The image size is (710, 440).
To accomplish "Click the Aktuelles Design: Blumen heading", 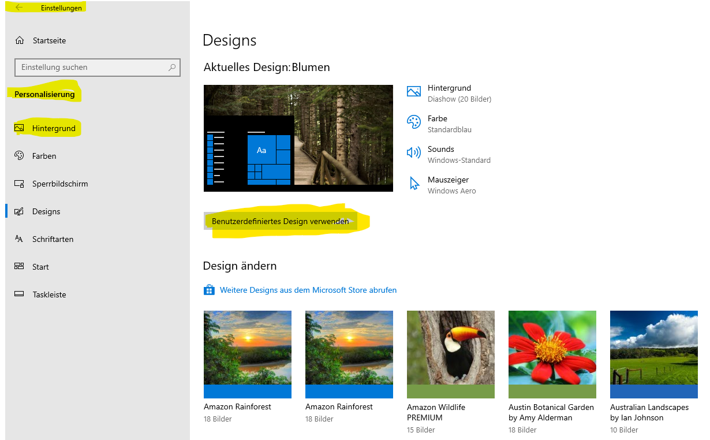I will (x=267, y=67).
